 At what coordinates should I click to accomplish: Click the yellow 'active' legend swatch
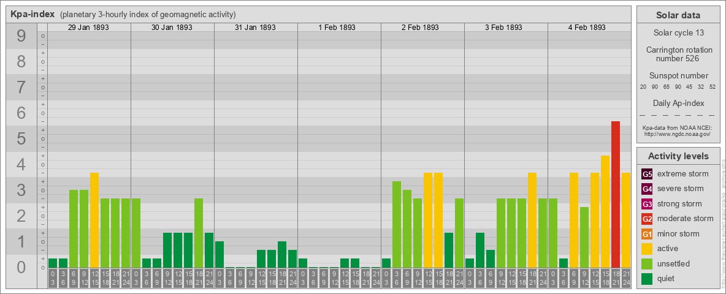(x=647, y=249)
